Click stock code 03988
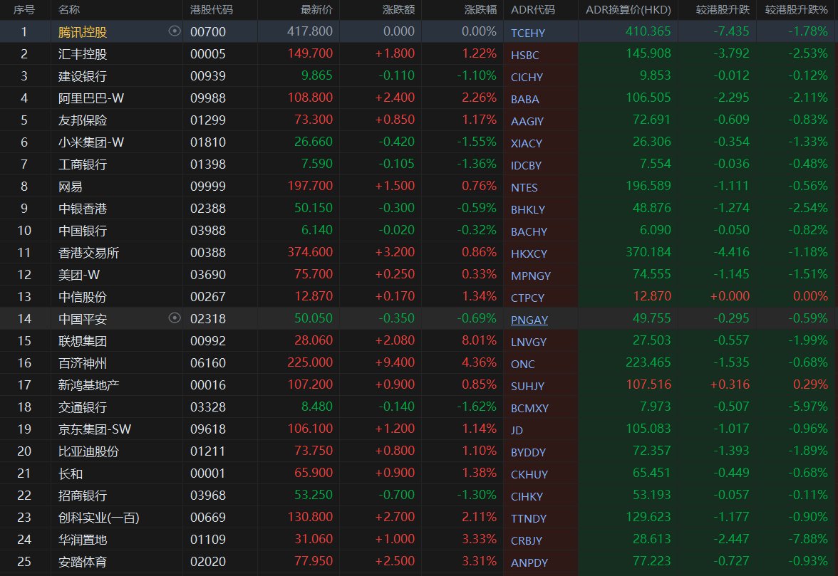 pos(208,231)
